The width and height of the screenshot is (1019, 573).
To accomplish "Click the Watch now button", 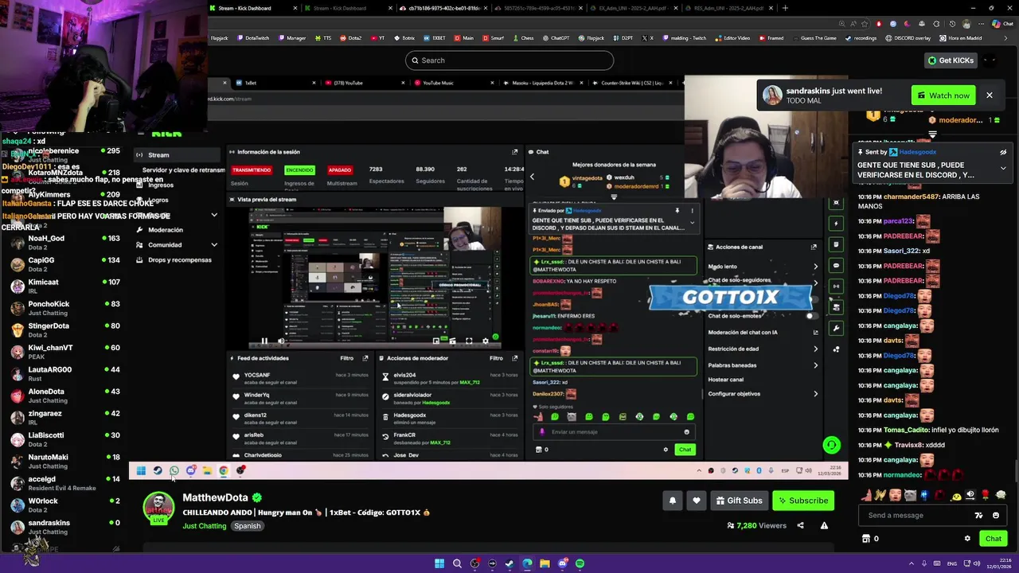I will coord(943,95).
